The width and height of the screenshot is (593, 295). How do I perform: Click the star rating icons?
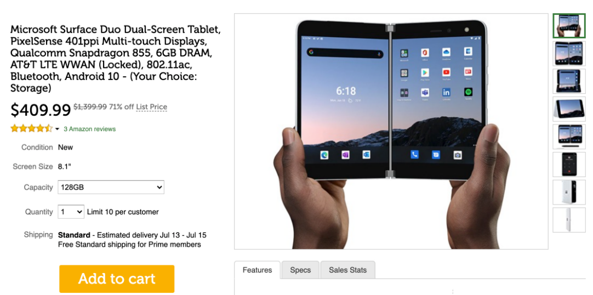pos(32,129)
